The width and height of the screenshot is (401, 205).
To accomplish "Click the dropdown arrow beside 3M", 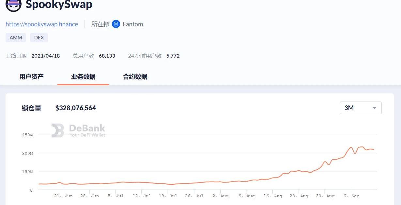I will pyautogui.click(x=374, y=108).
